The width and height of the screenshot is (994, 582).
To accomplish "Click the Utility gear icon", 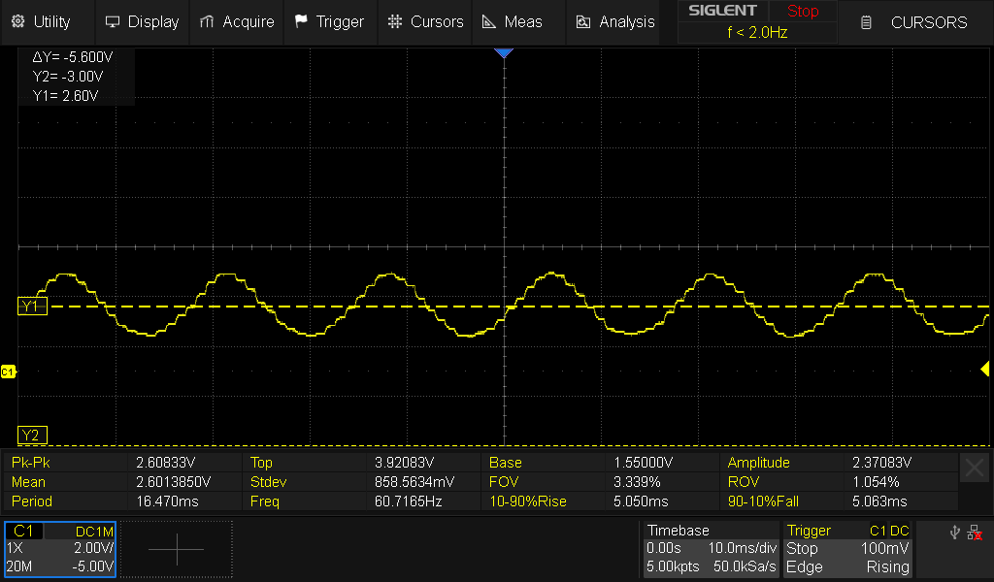I will tap(17, 21).
